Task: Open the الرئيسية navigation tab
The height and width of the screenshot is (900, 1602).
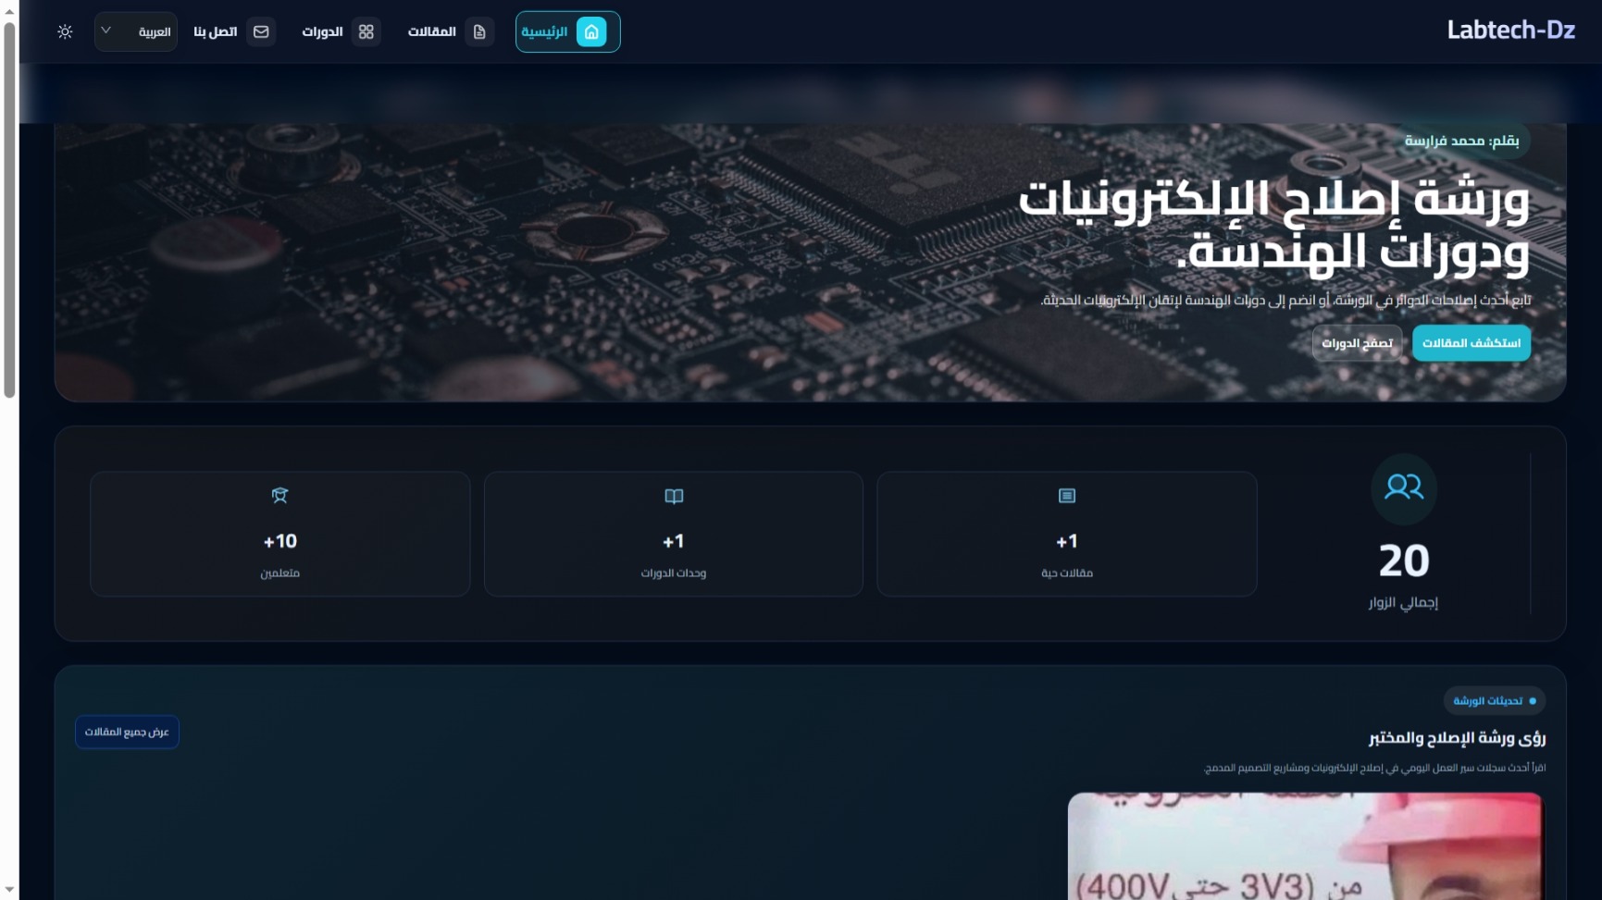Action: [x=567, y=32]
